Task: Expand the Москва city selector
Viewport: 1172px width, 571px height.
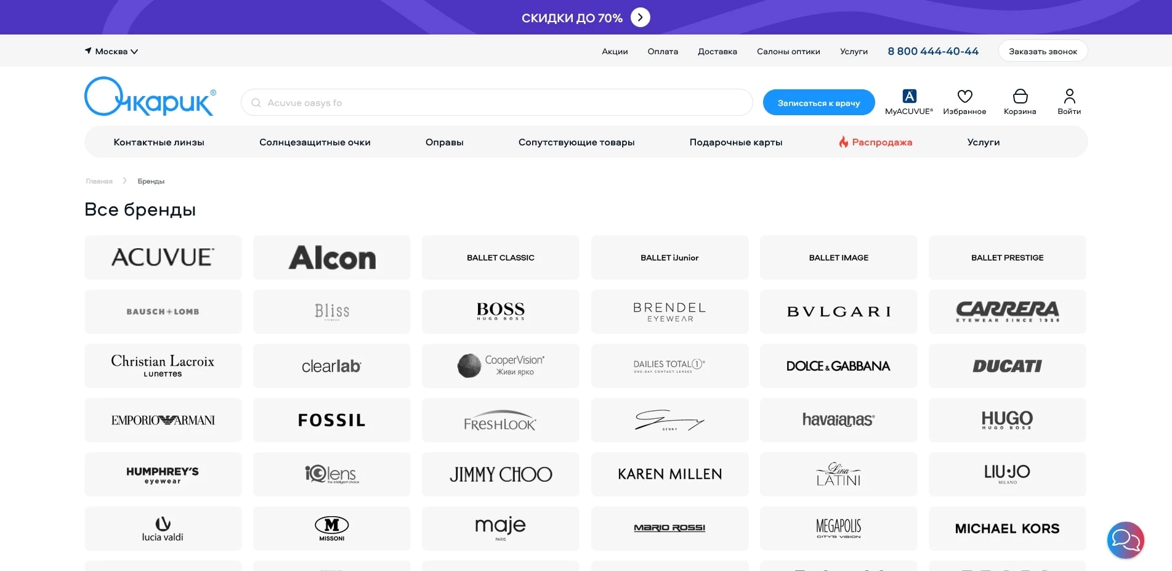Action: (x=112, y=51)
